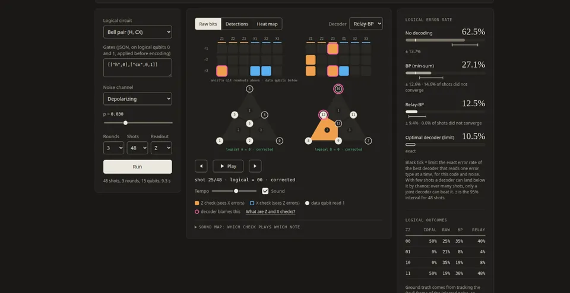Click 'logical B = 0 · corrected' label
The width and height of the screenshot is (570, 293).
point(338,149)
